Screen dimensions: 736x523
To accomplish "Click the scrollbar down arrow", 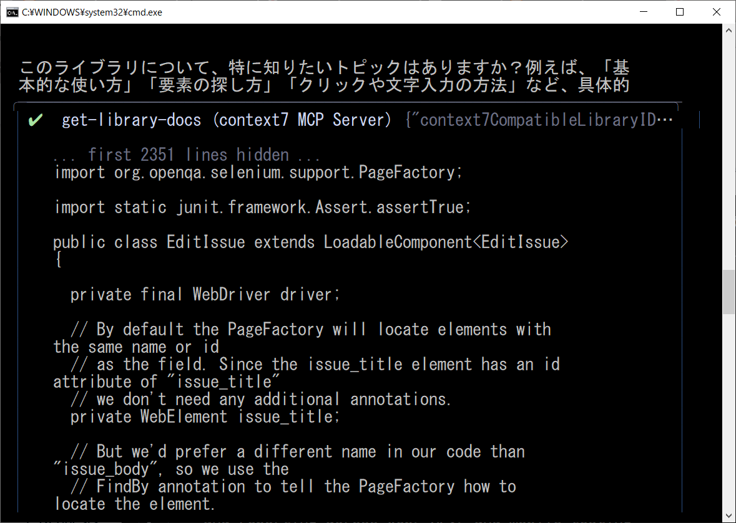I will [x=729, y=516].
